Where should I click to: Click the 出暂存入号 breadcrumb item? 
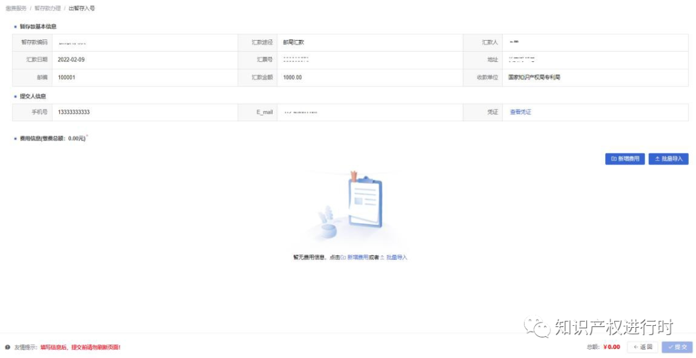tap(82, 8)
